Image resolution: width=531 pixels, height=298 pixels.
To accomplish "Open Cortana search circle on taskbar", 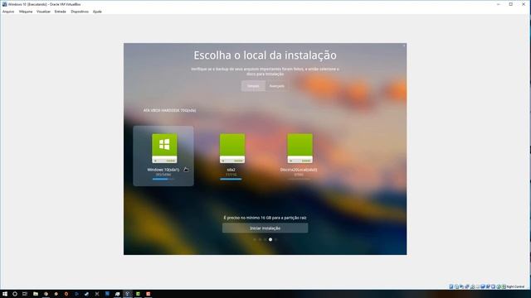I will tap(15, 294).
